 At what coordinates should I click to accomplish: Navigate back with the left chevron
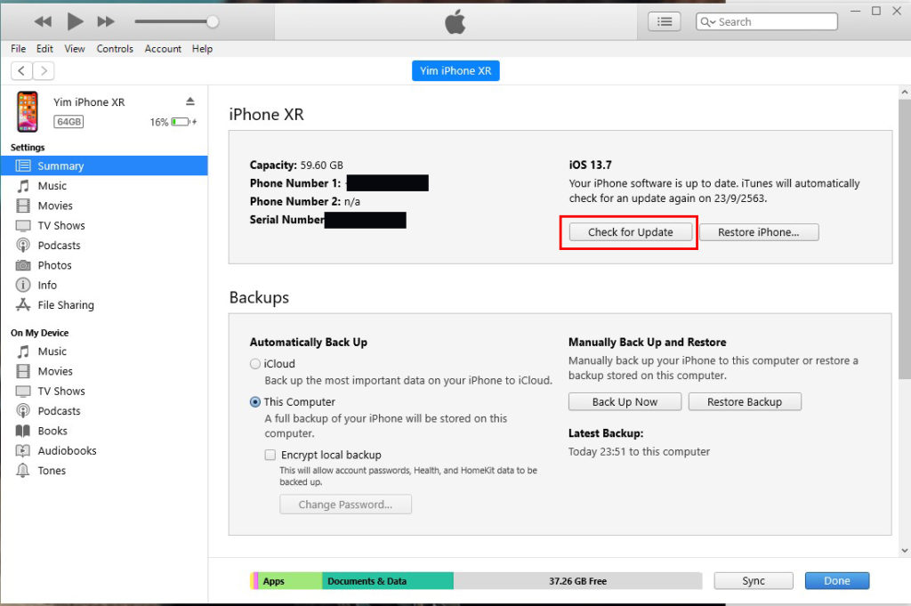[x=21, y=71]
